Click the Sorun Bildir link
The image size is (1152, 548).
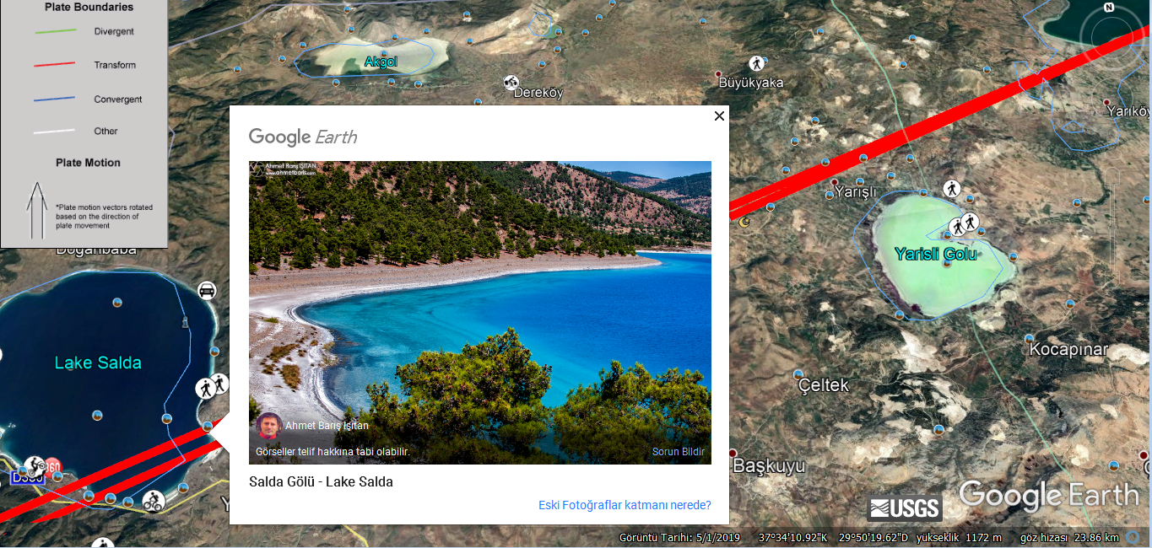(678, 452)
